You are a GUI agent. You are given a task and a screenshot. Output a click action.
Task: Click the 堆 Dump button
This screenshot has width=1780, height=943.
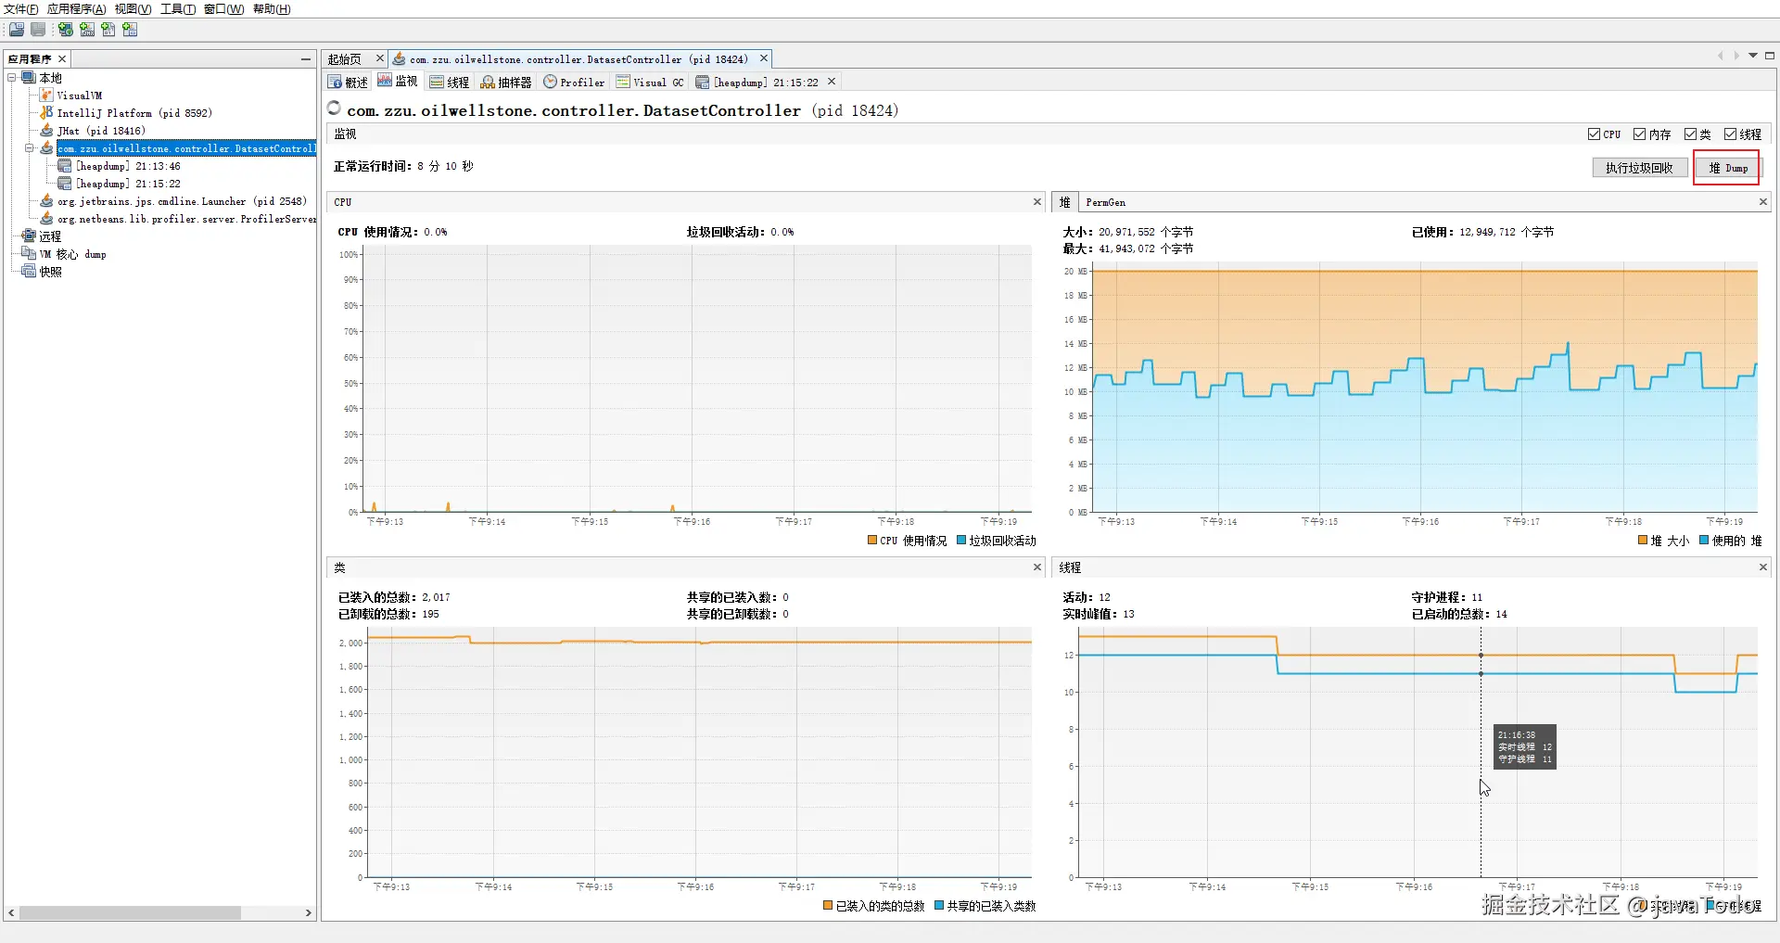pyautogui.click(x=1728, y=168)
